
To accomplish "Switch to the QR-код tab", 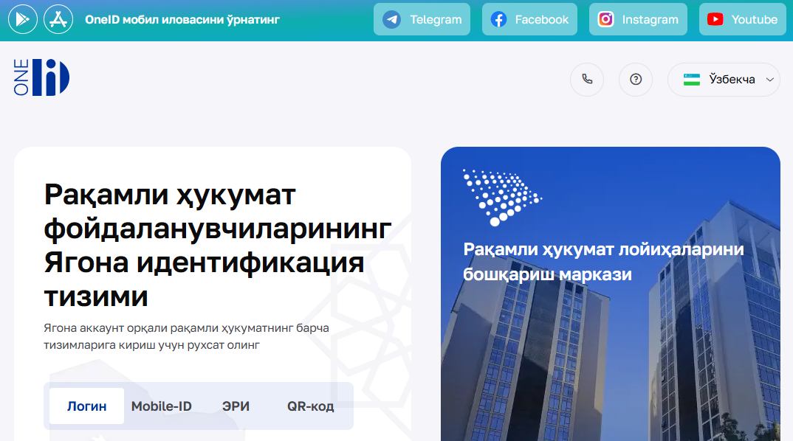I will pos(311,406).
